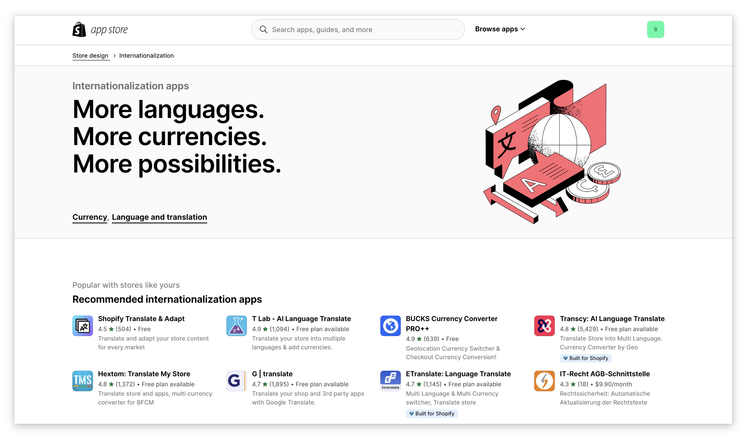Focus the Search apps, guides, and more field
The image size is (749, 440).
coord(358,30)
